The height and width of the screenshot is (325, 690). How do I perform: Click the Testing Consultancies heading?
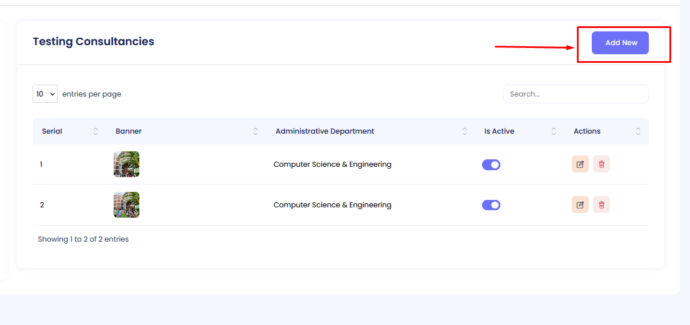[94, 42]
